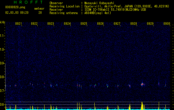Click the 0922 time marker
The width and height of the screenshot is (174, 110).
click(x=34, y=24)
